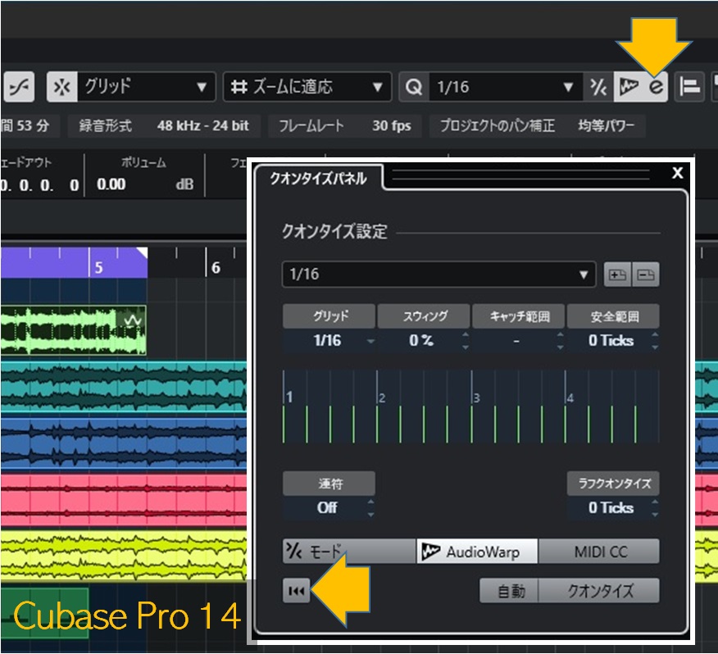Screen dimensions: 718x654
Task: Toggle iterative quantize in the top toolbar
Action: (598, 87)
